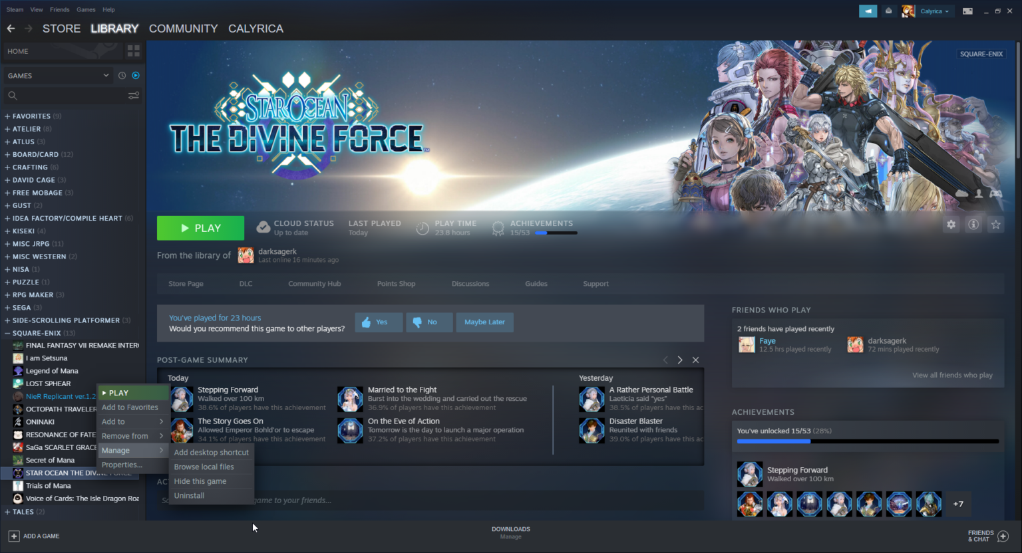
Task: Select Add desktop shortcut
Action: click(211, 453)
